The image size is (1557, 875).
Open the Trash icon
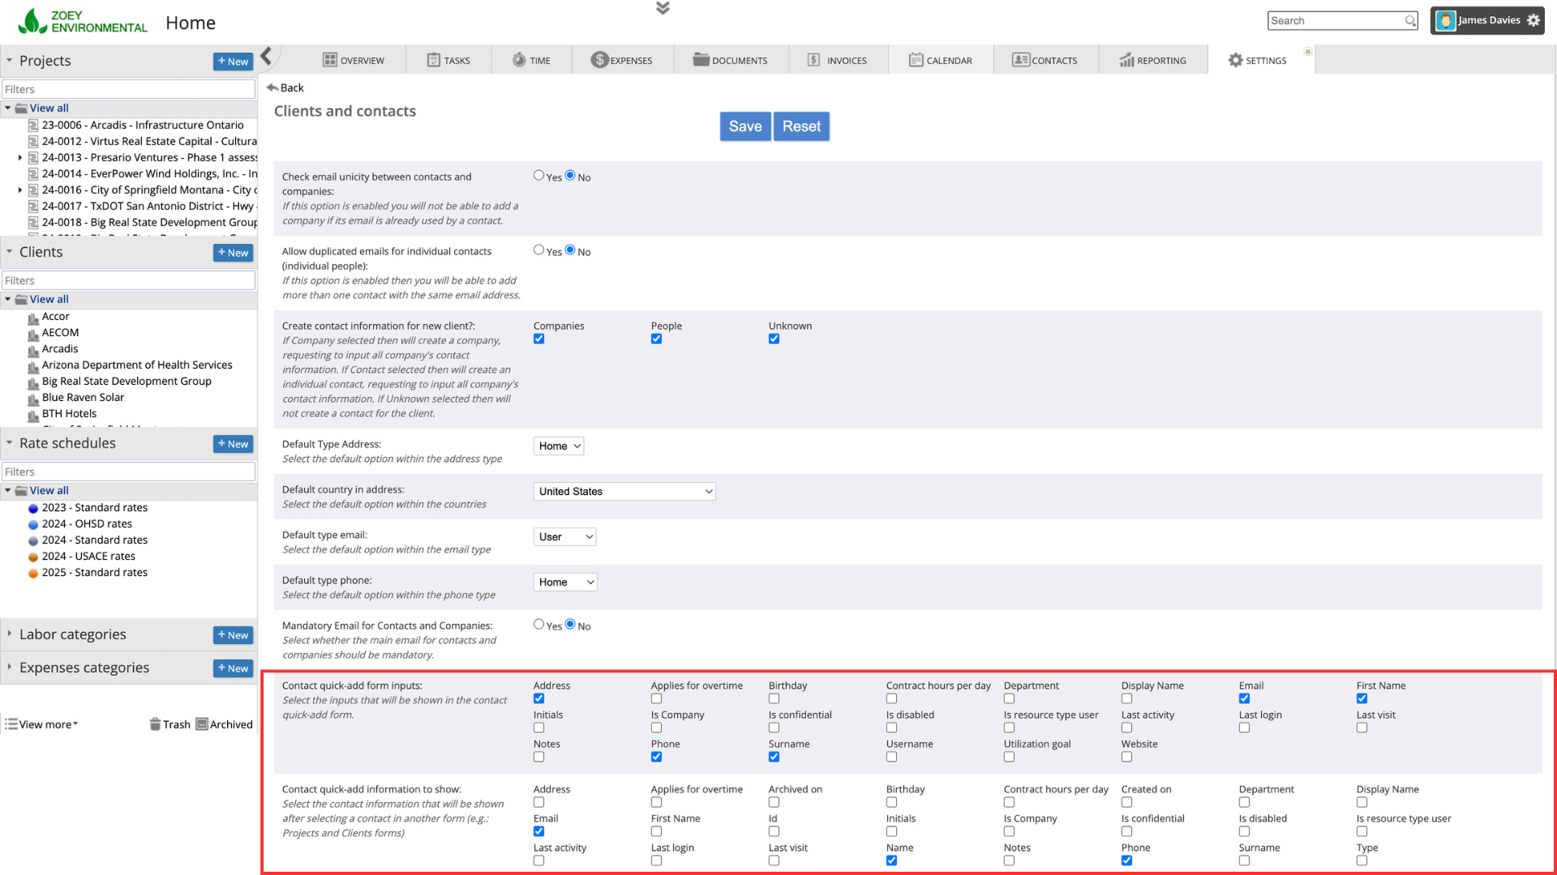[x=155, y=724]
